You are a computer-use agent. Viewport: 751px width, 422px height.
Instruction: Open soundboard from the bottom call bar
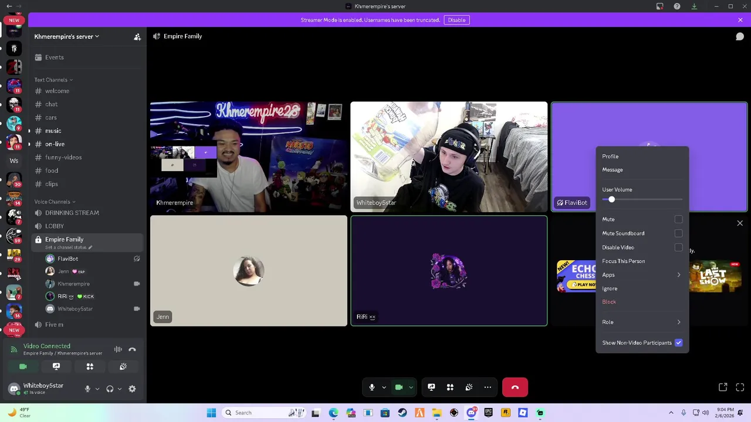tap(469, 387)
